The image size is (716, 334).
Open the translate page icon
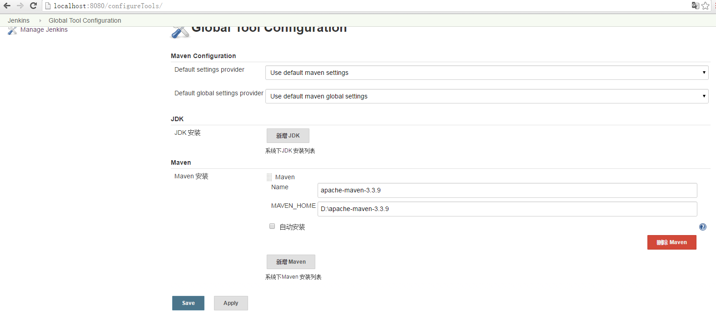(x=695, y=5)
